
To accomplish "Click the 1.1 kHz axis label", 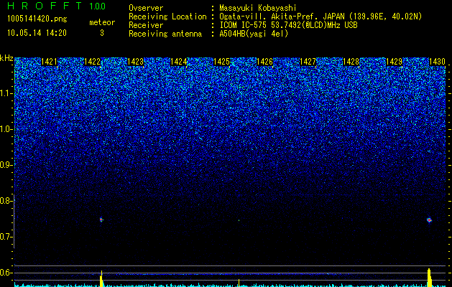I will pyautogui.click(x=6, y=93).
